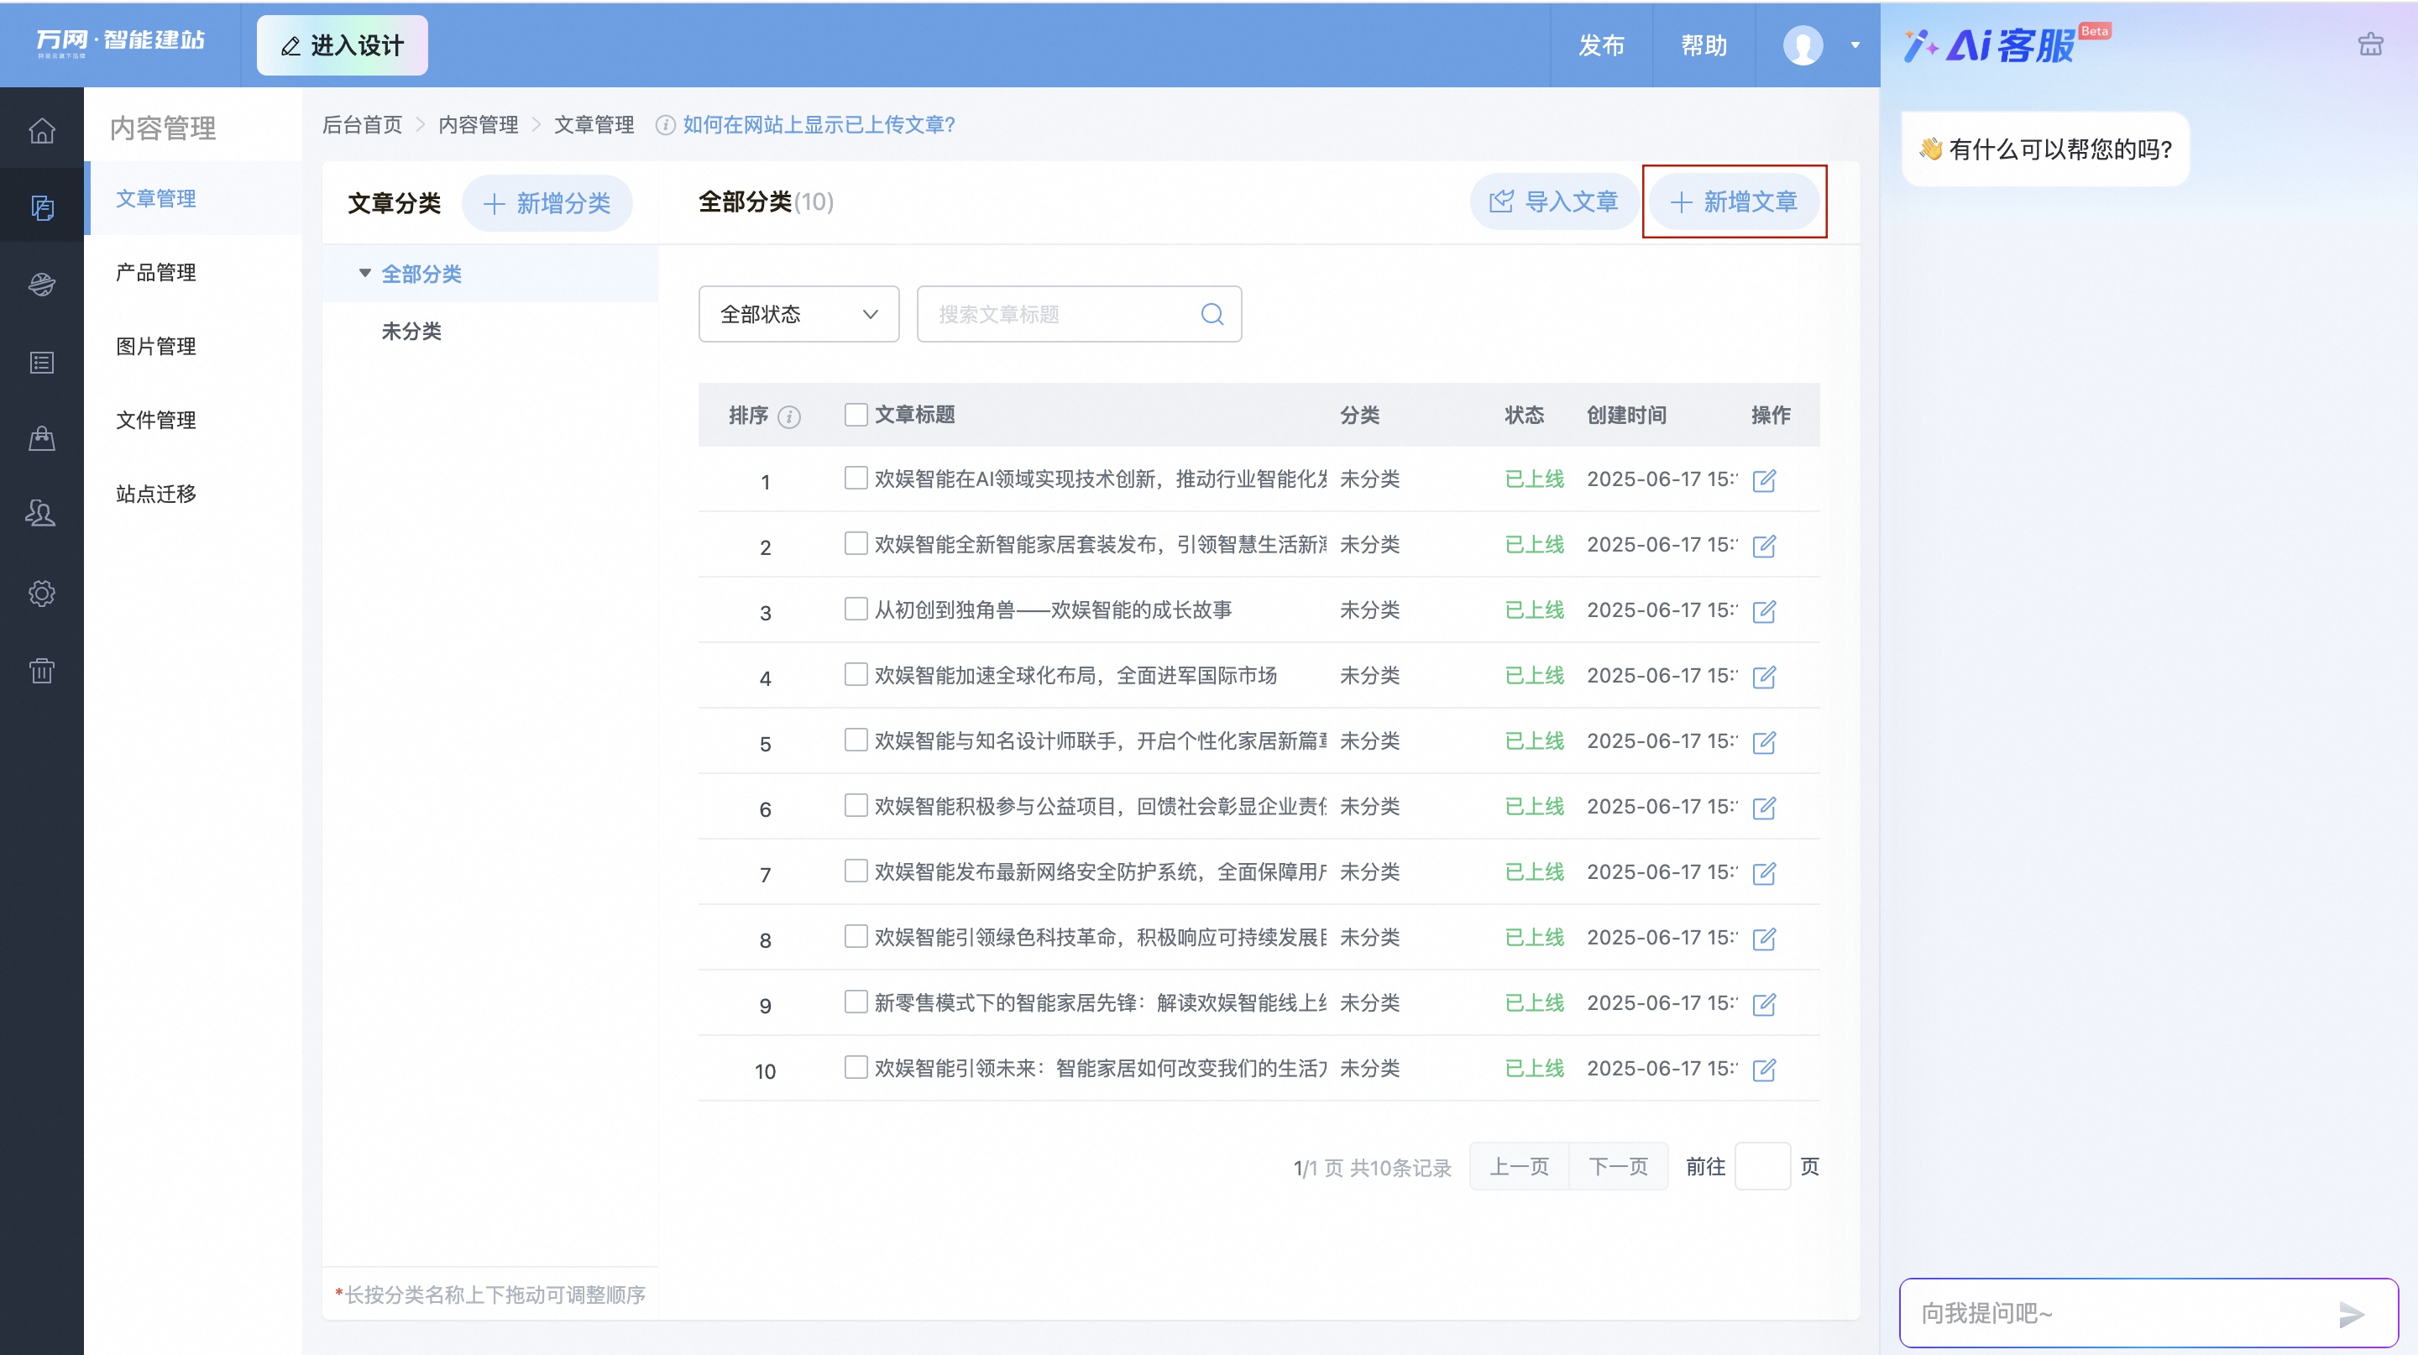Screen dimensions: 2418x1355
Task: Check the box for 新零售模式下的智能家居先锋 article
Action: click(x=856, y=1002)
